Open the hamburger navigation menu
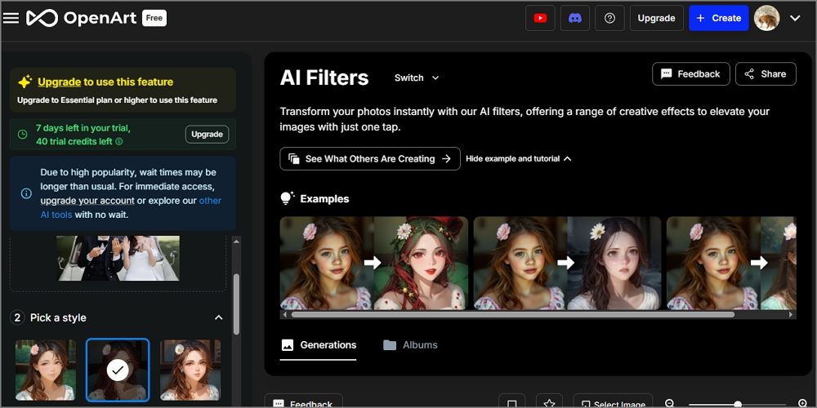Image resolution: width=817 pixels, height=408 pixels. pyautogui.click(x=11, y=18)
